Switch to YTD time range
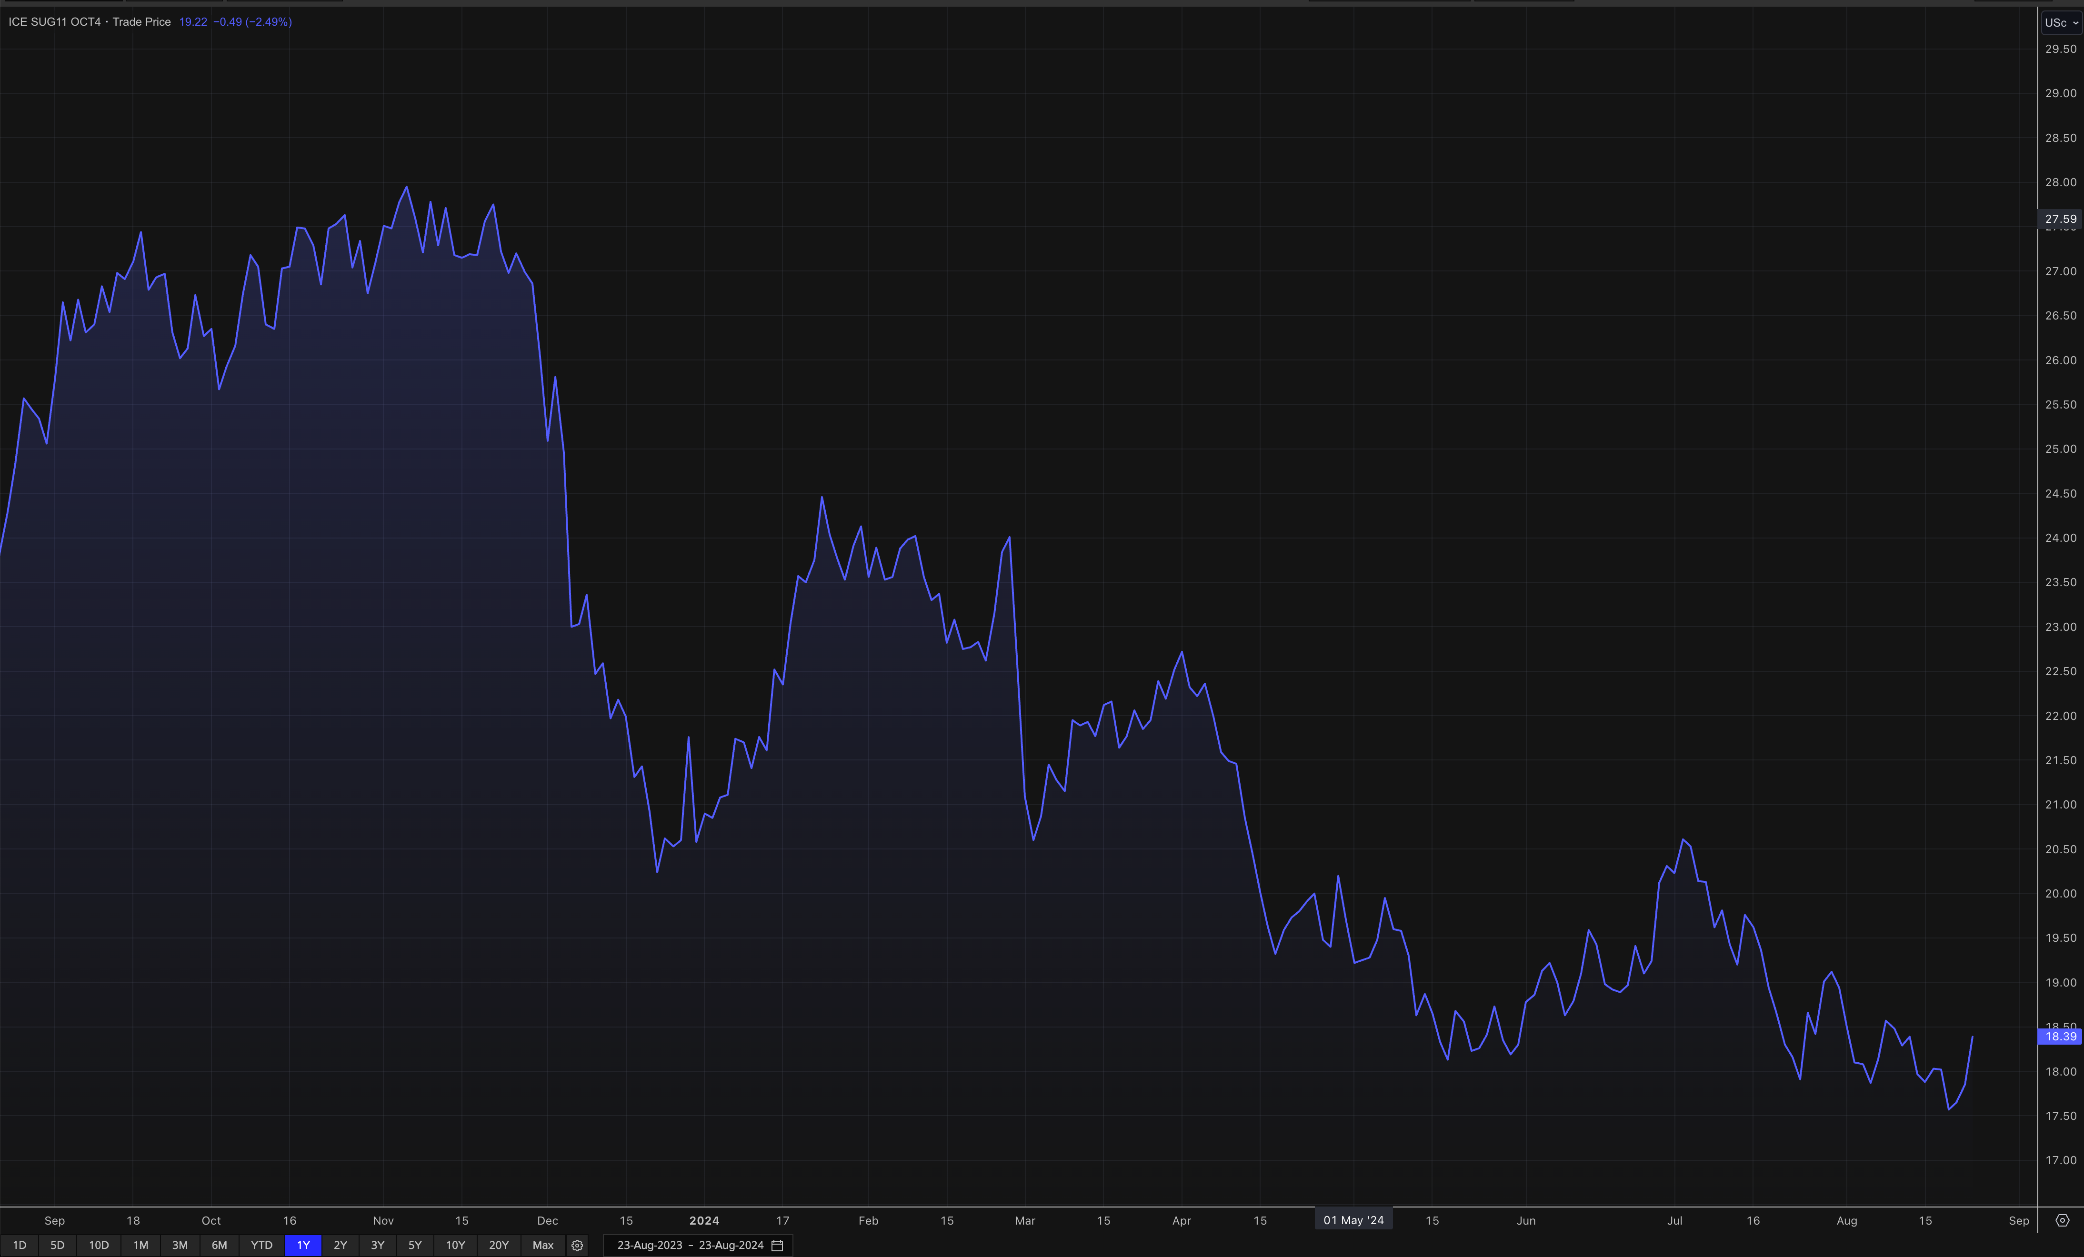The height and width of the screenshot is (1257, 2084). [x=261, y=1245]
